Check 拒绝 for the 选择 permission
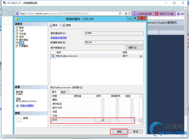189x139 pixels. click(x=132, y=112)
